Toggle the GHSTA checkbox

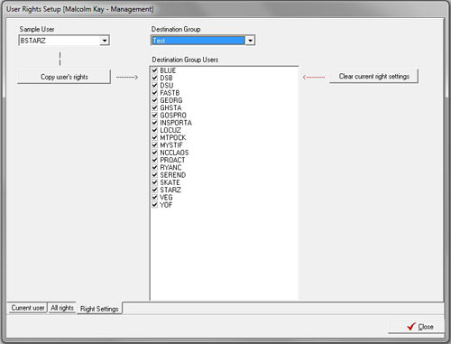(x=155, y=107)
